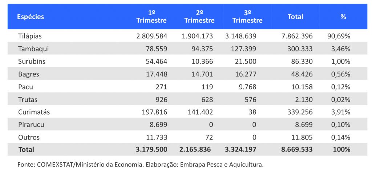Click the Surubins species name
The width and height of the screenshot is (372, 170).
tap(31, 61)
